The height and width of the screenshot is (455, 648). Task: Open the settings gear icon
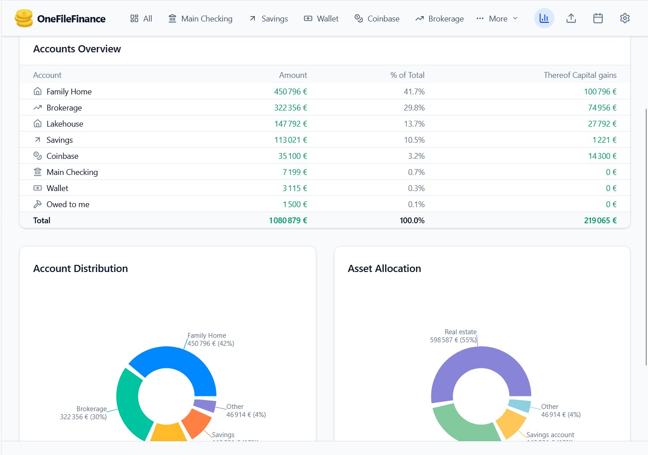(x=625, y=18)
